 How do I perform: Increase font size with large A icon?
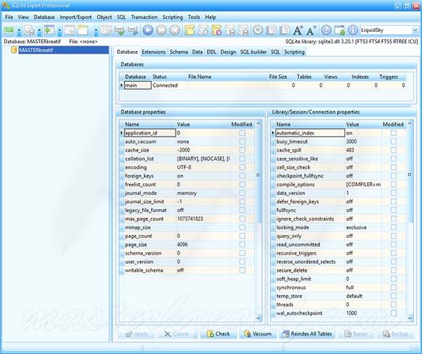coord(298,31)
